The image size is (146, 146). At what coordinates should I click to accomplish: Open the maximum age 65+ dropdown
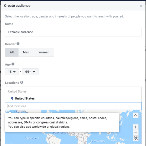tap(30, 72)
